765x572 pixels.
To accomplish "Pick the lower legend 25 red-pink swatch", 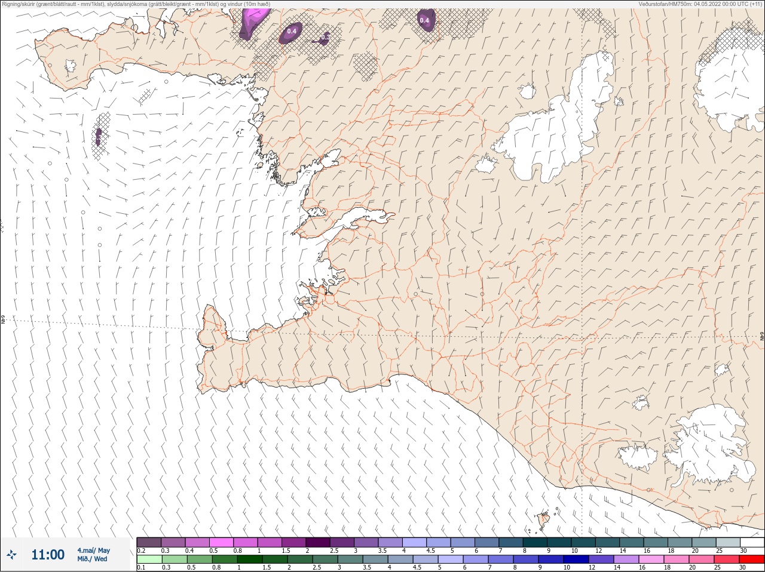I will click(727, 559).
